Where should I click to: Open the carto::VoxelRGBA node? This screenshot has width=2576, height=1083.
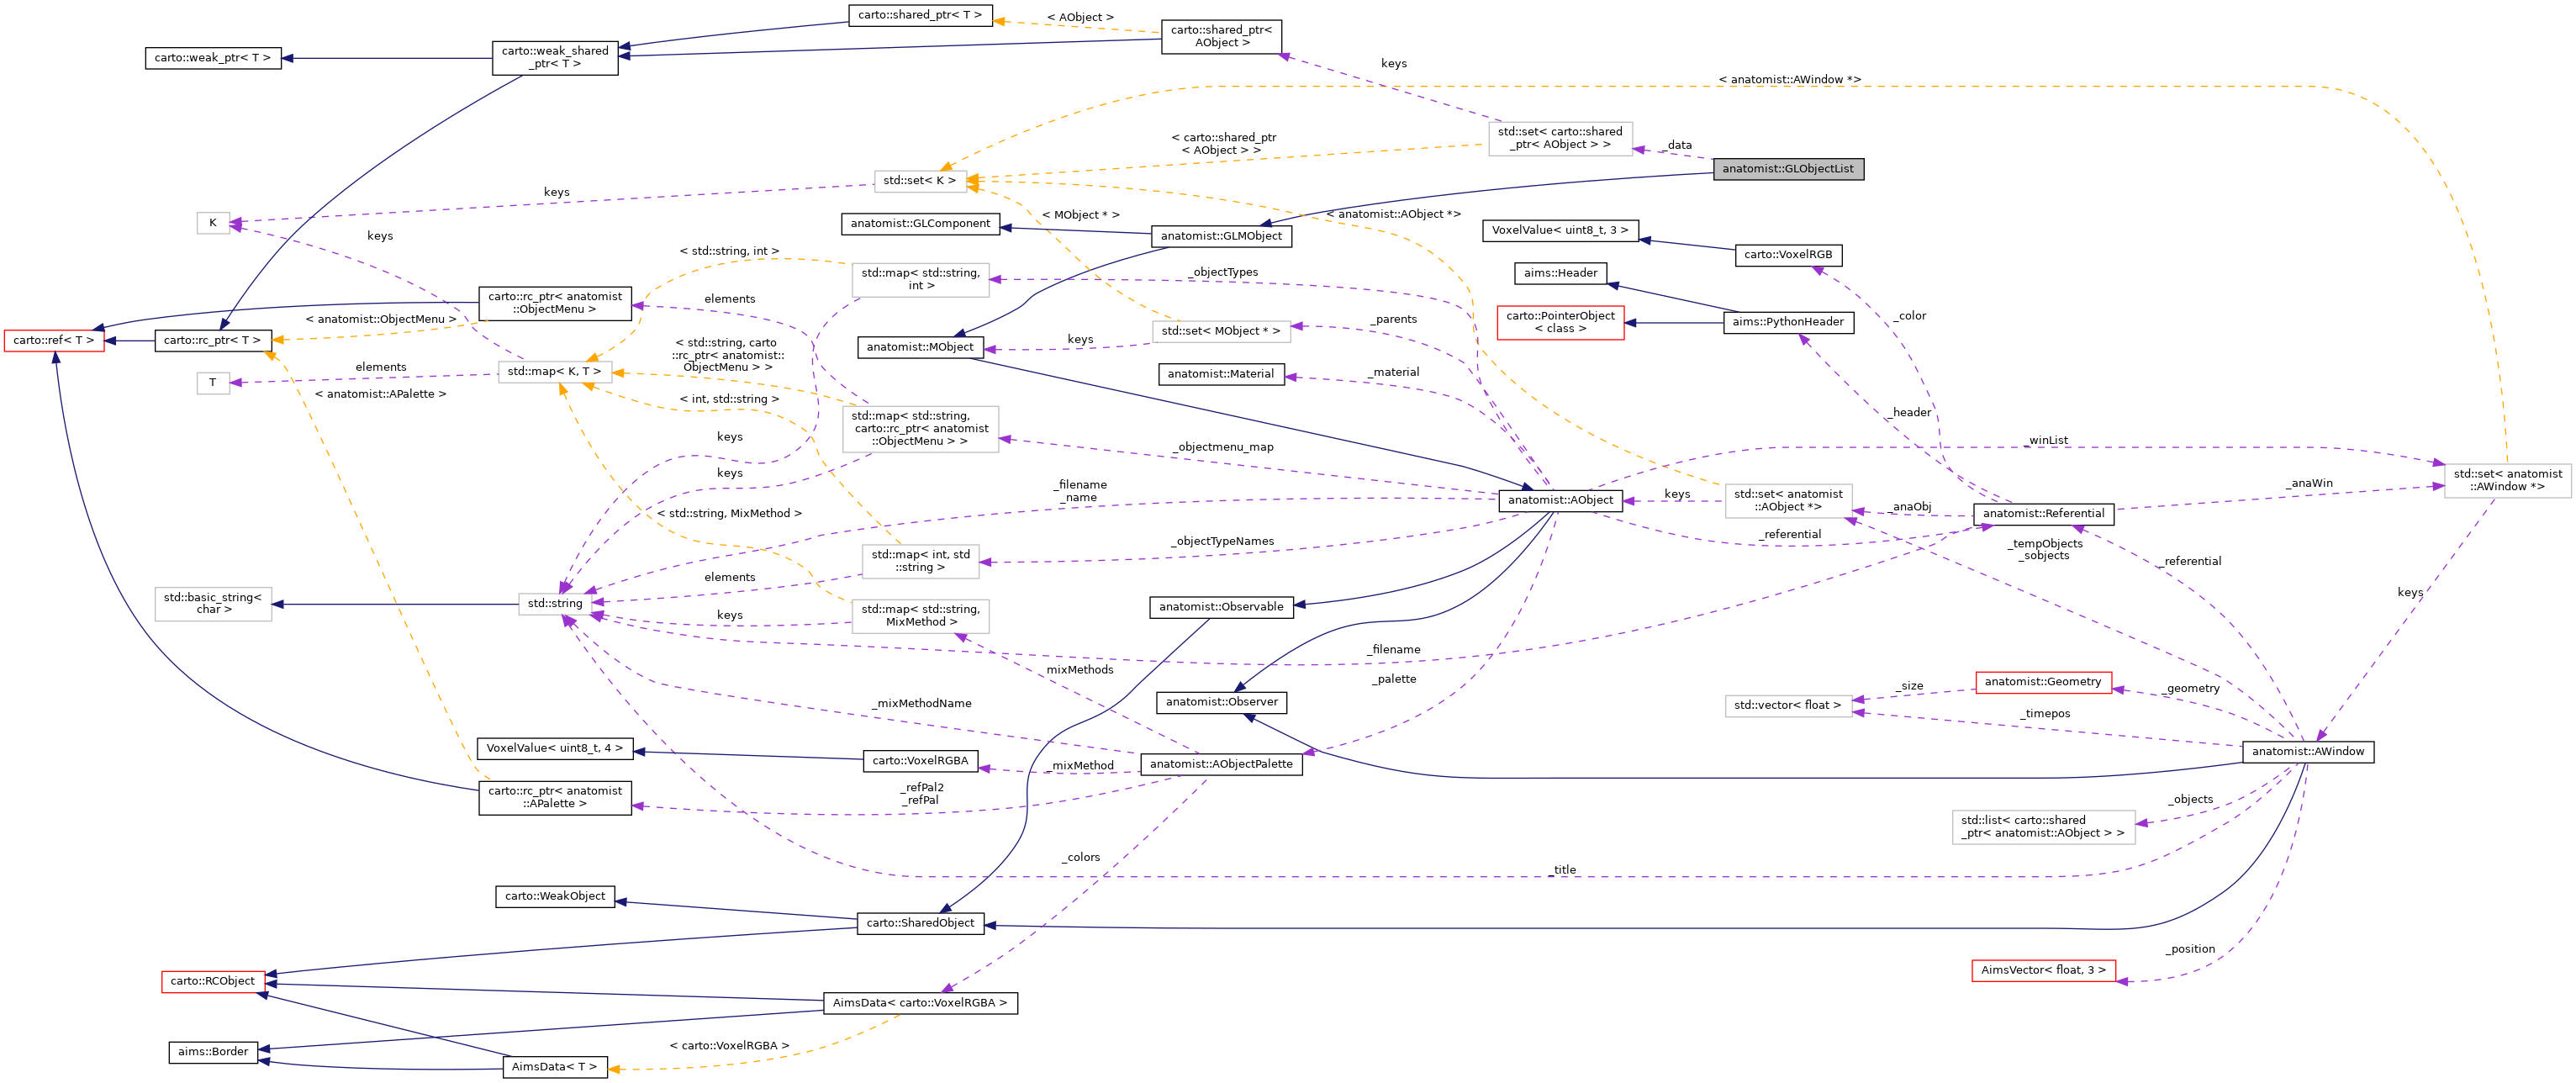920,761
